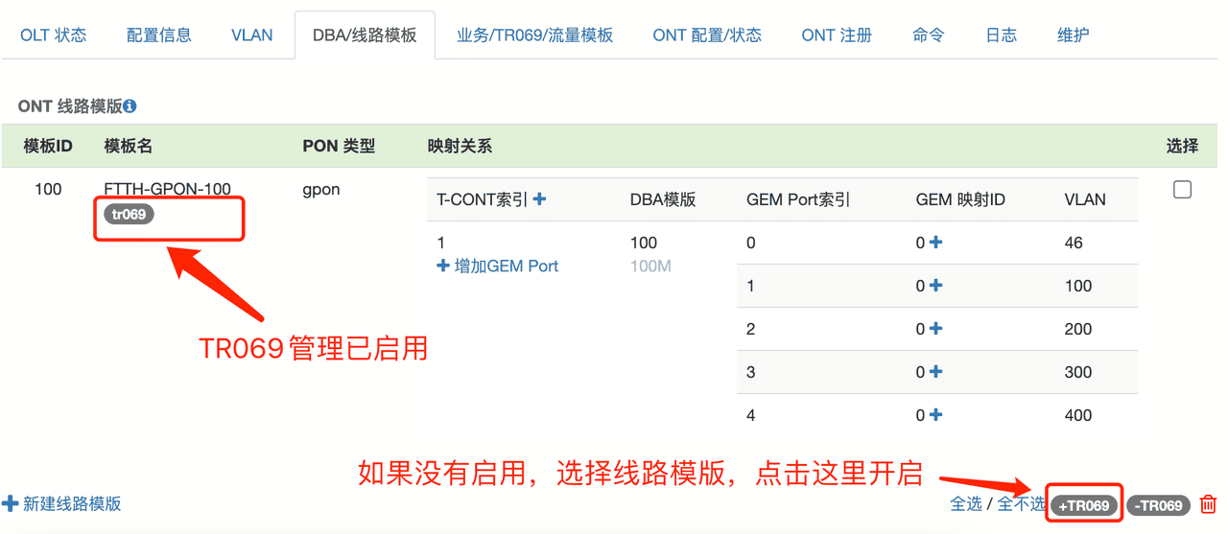Click the plus icon in the VLAN 100 row
Screen dimensions: 1228x534
935,286
